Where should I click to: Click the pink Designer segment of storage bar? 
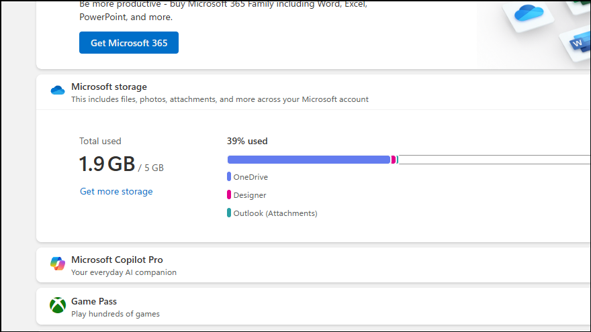tap(393, 160)
